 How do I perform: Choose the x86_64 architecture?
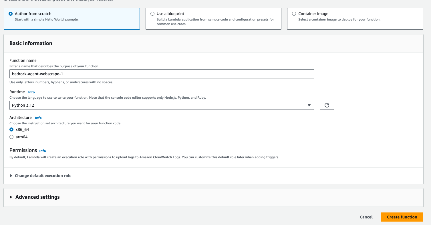tap(11, 129)
